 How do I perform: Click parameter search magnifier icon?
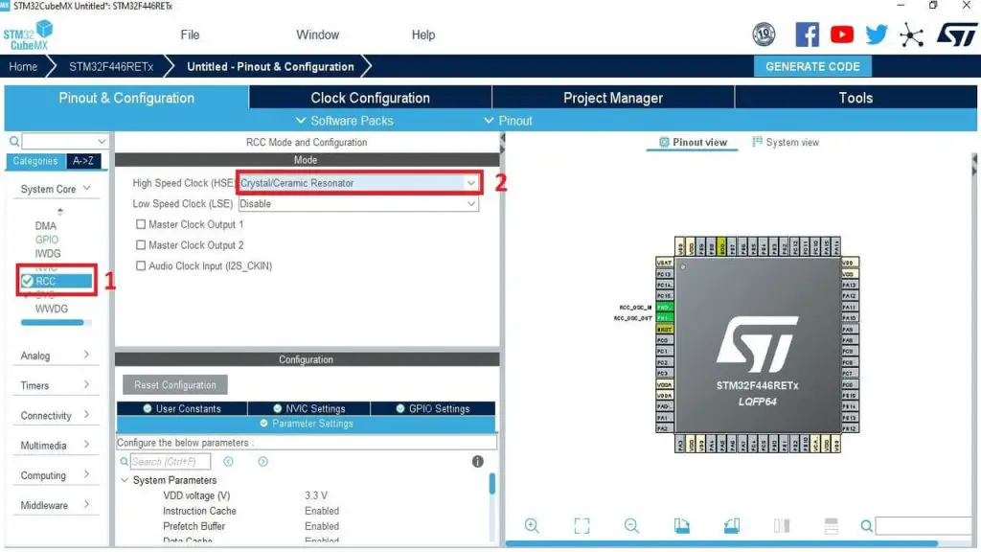point(124,462)
